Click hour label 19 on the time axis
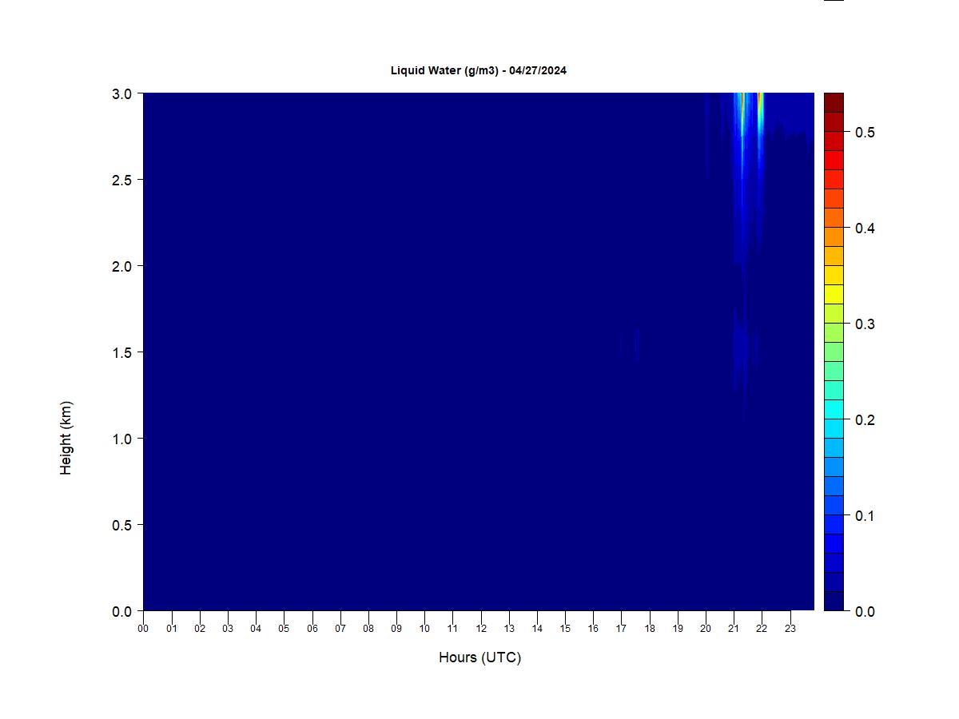This screenshot has height=719, width=959. click(678, 629)
